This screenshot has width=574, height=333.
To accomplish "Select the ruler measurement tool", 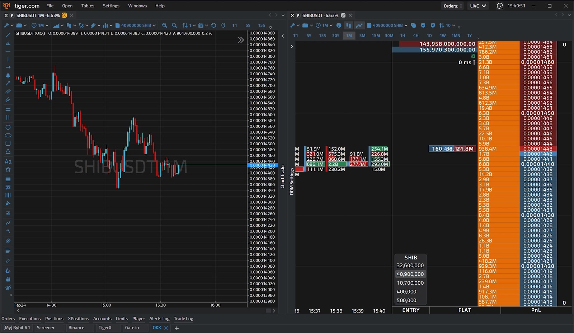I will point(8,261).
